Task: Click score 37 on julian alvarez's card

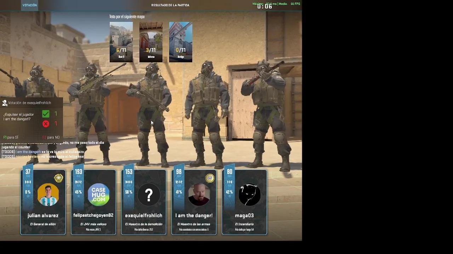Action: [28, 172]
